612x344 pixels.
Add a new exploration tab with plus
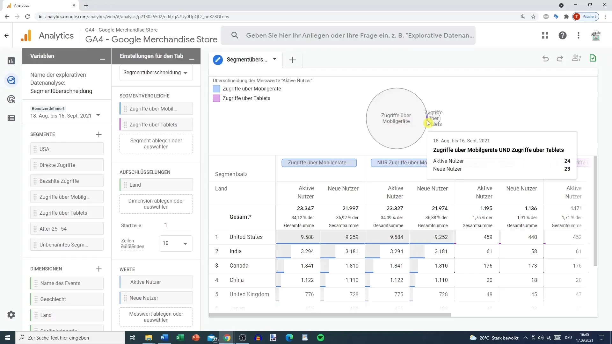pyautogui.click(x=292, y=60)
